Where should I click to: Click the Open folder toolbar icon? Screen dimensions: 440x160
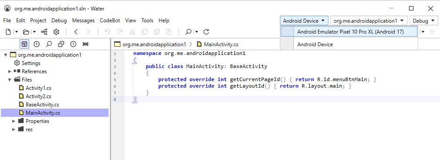point(26,32)
